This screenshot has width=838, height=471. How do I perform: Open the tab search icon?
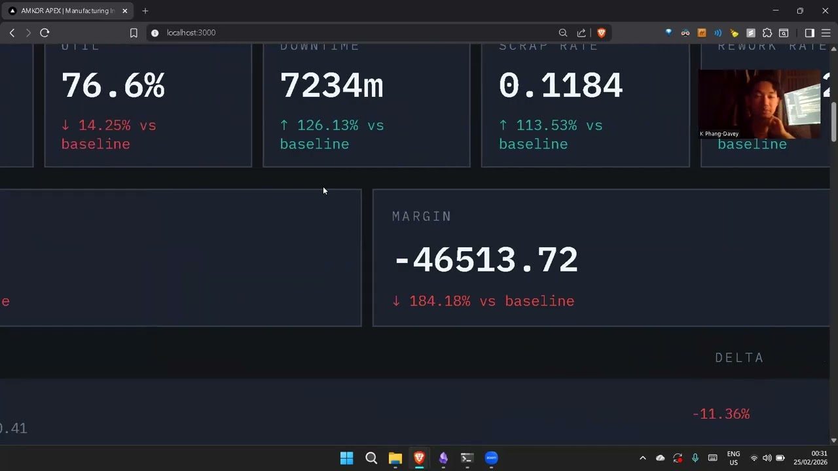pos(784,33)
